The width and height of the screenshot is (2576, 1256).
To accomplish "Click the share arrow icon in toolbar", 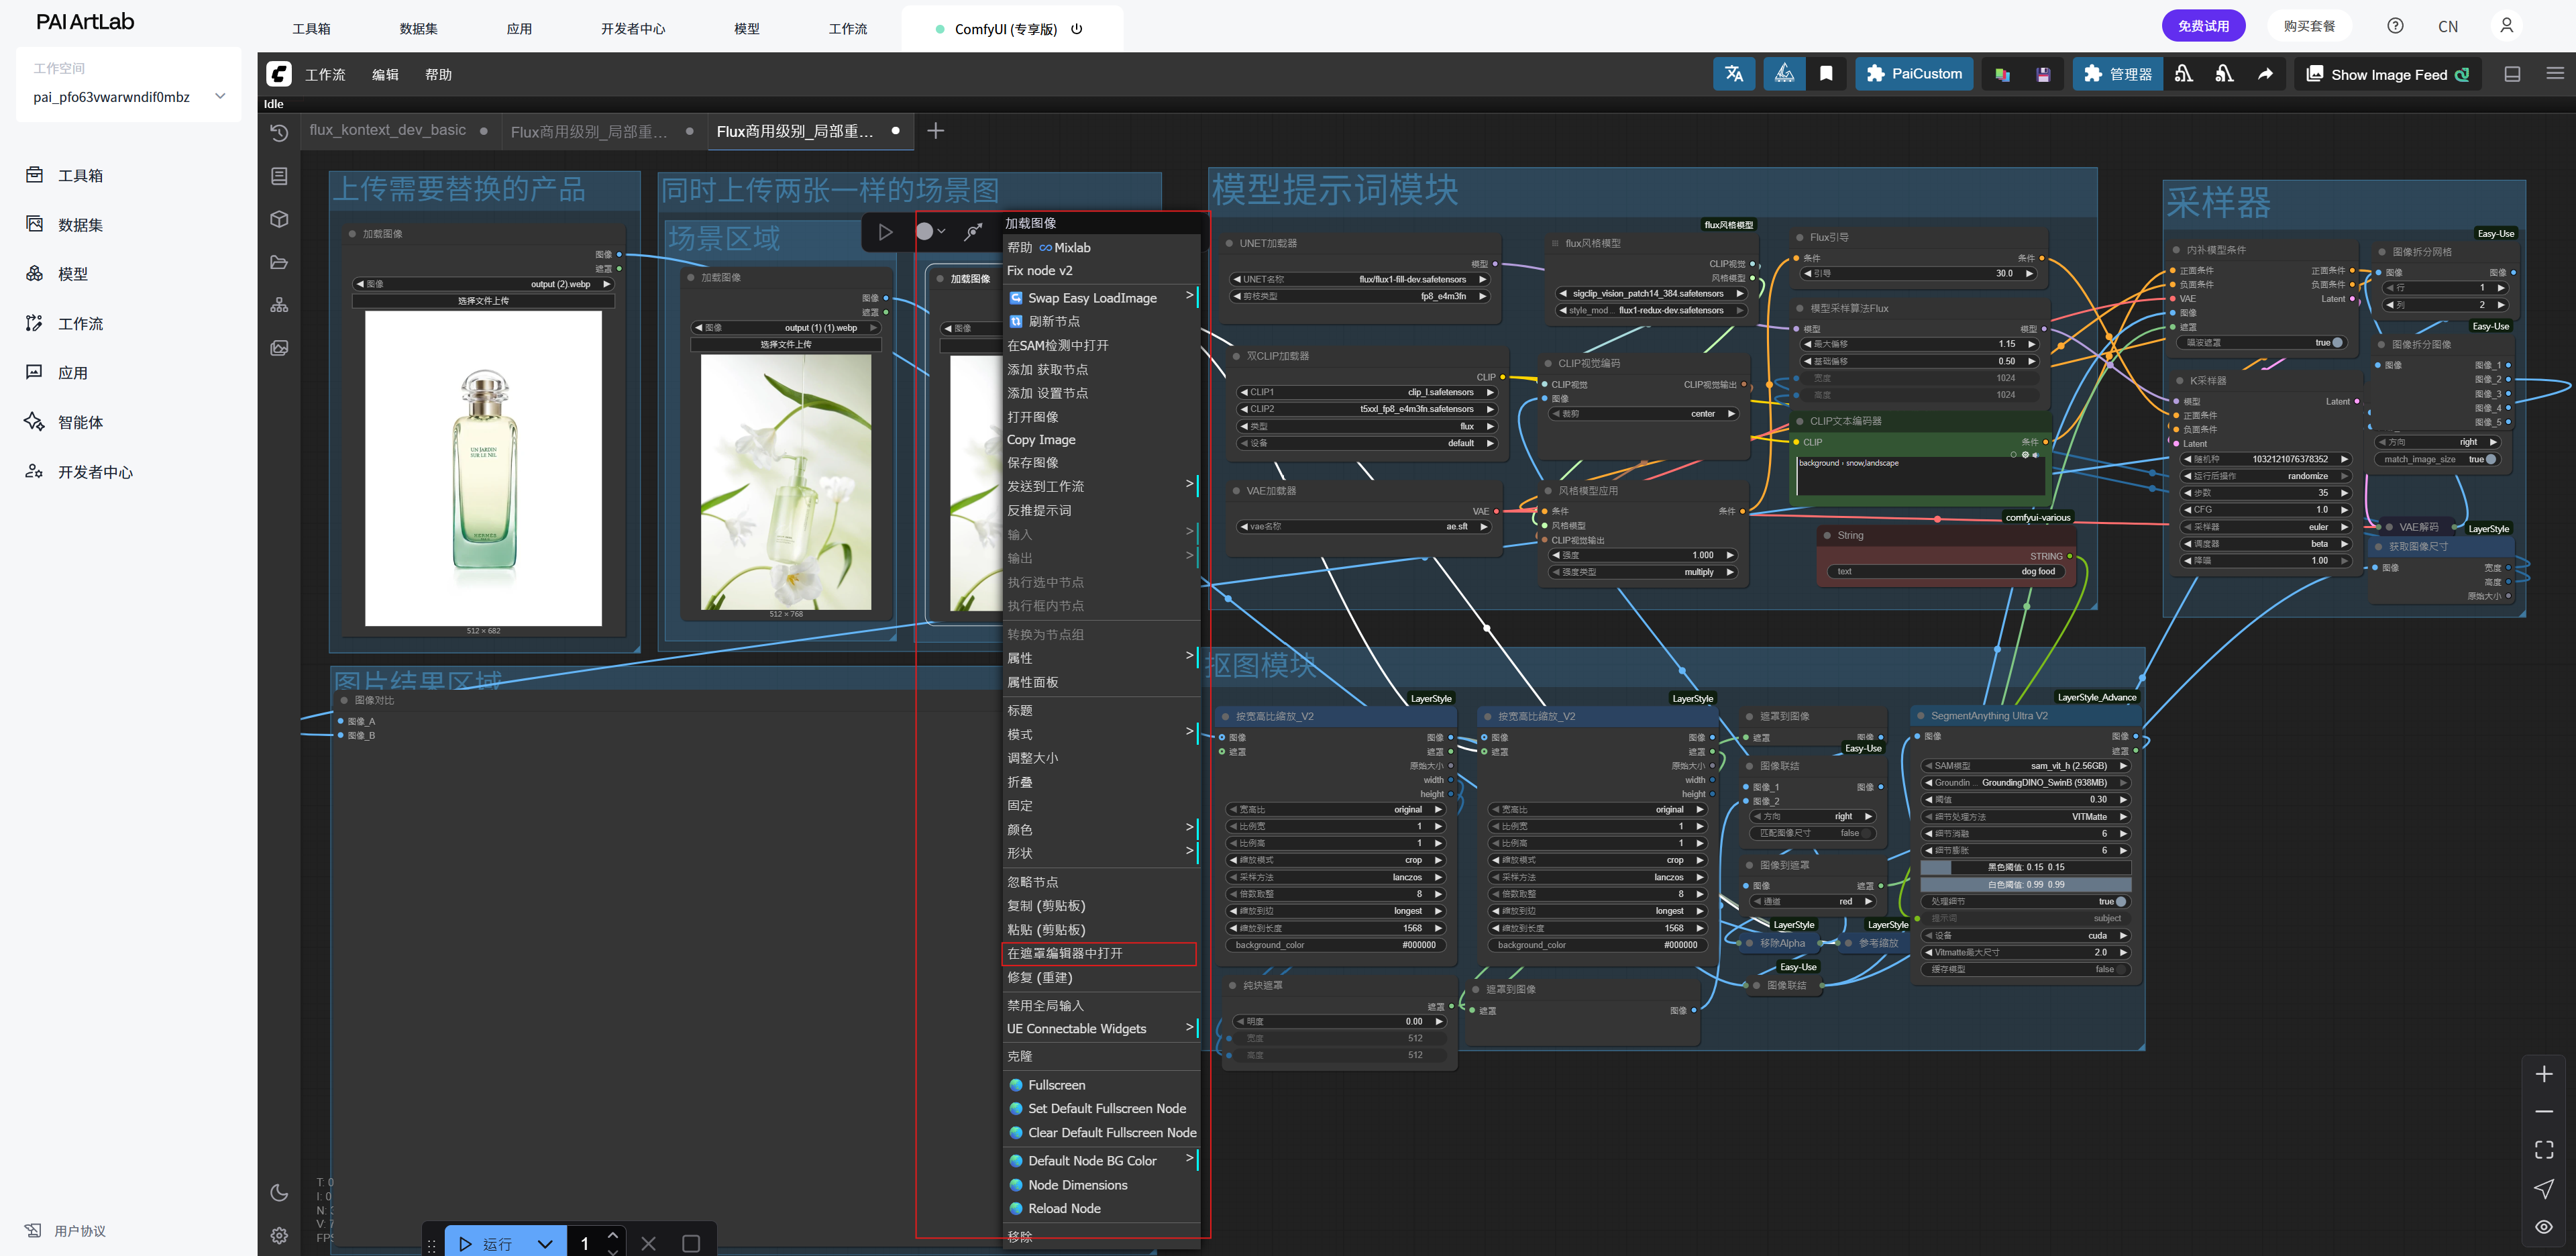I will pos(2265,74).
